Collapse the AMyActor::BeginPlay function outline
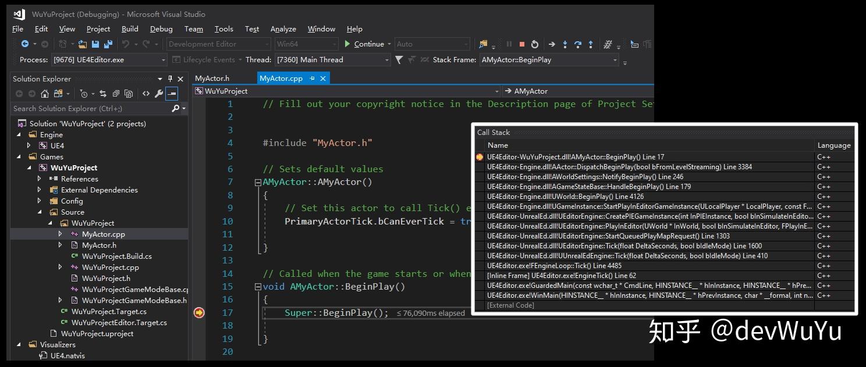This screenshot has width=866, height=367. (258, 287)
